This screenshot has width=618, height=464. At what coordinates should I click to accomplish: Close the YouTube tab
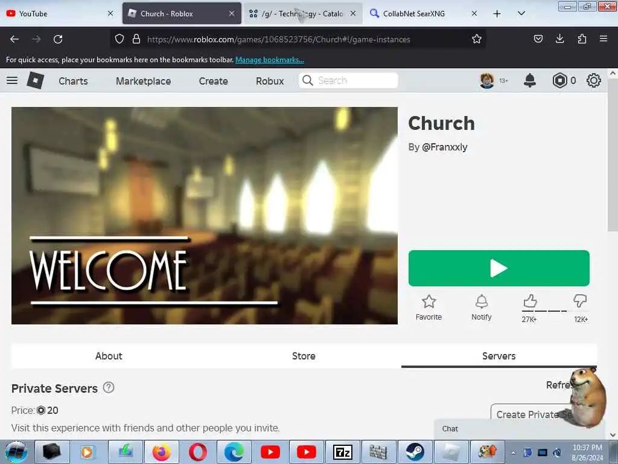(x=110, y=13)
